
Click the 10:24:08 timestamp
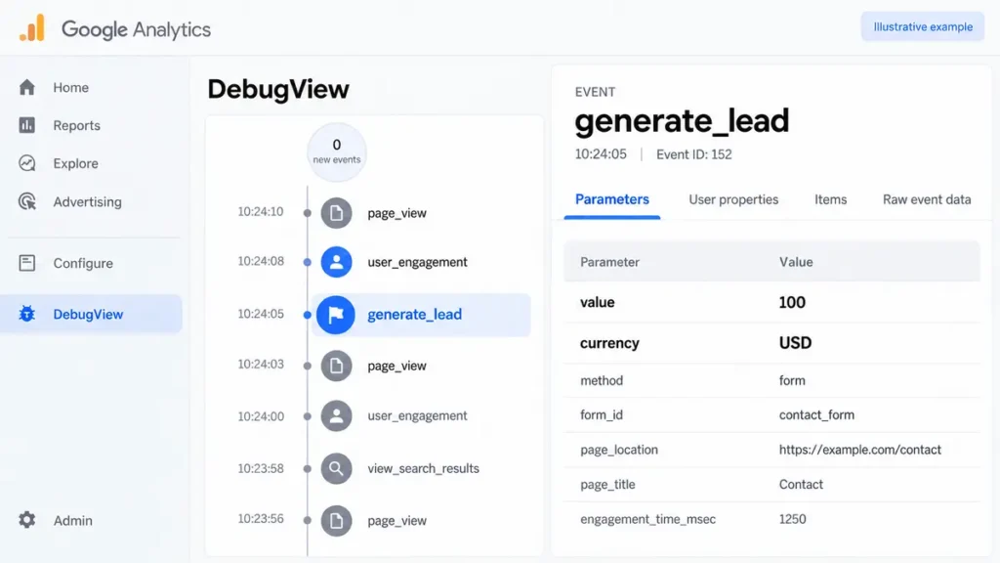click(x=260, y=261)
